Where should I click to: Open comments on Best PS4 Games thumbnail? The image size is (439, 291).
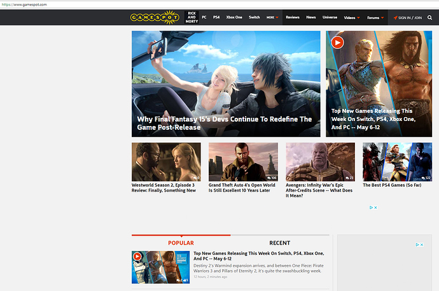[x=426, y=178]
